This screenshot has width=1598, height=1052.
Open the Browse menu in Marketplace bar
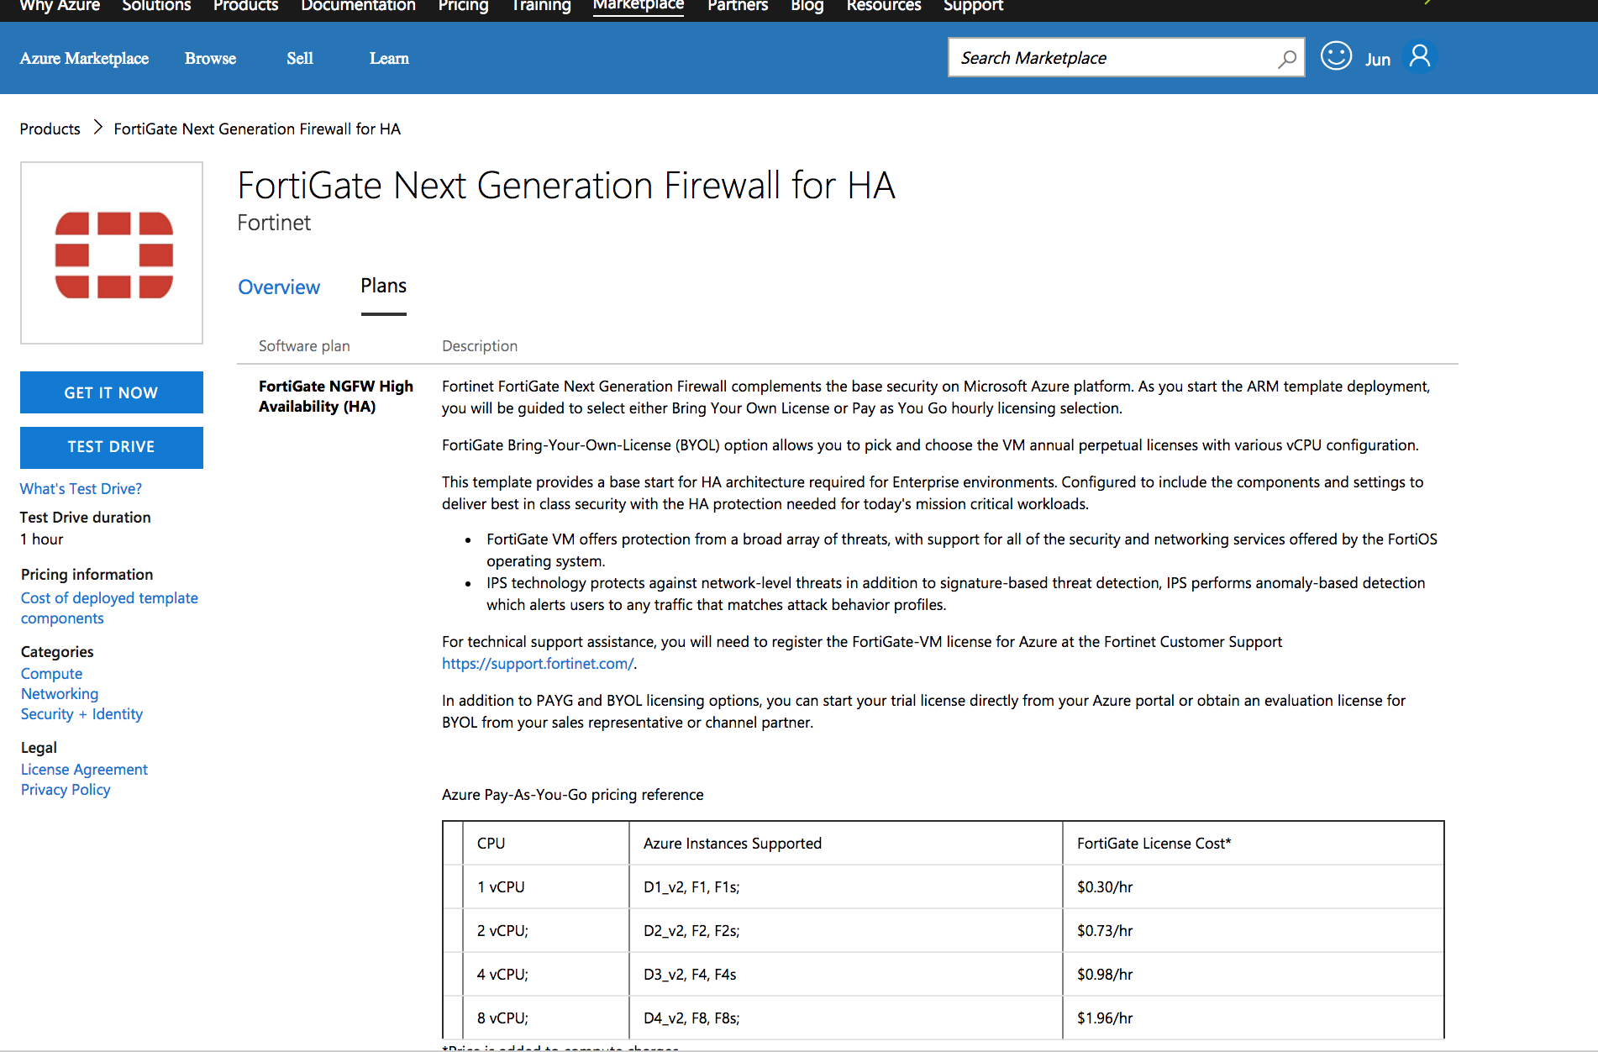[210, 58]
